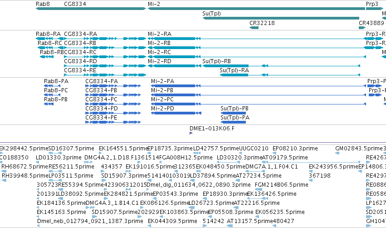The image size is (386, 228).
Task: Click the Rab8-PA protein label
Action: pos(56,81)
